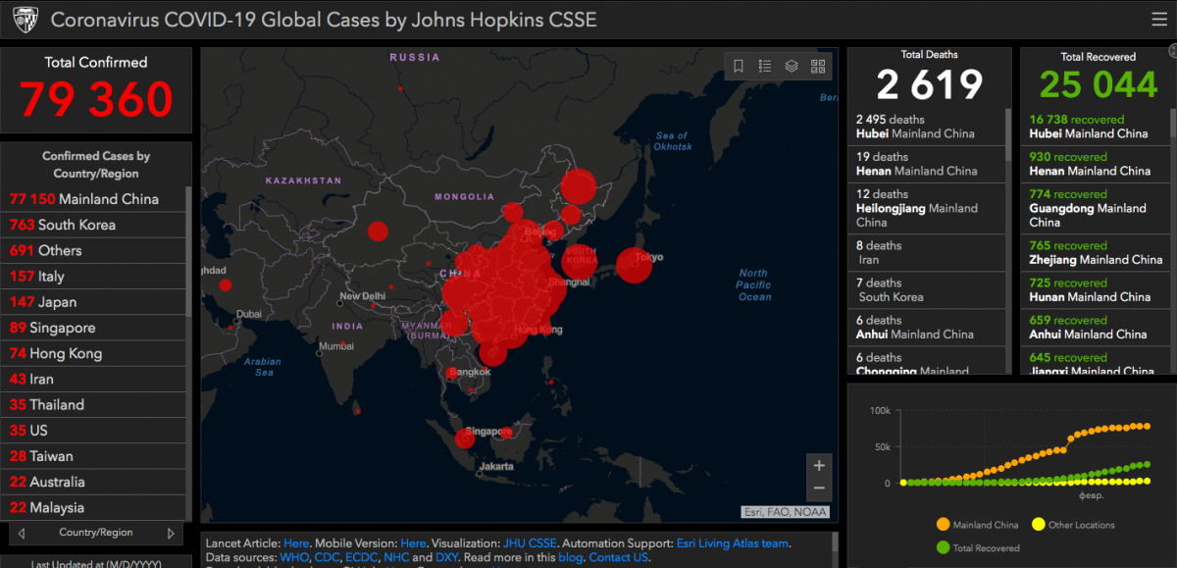Zoom in on the map
The image size is (1177, 568).
click(x=819, y=465)
